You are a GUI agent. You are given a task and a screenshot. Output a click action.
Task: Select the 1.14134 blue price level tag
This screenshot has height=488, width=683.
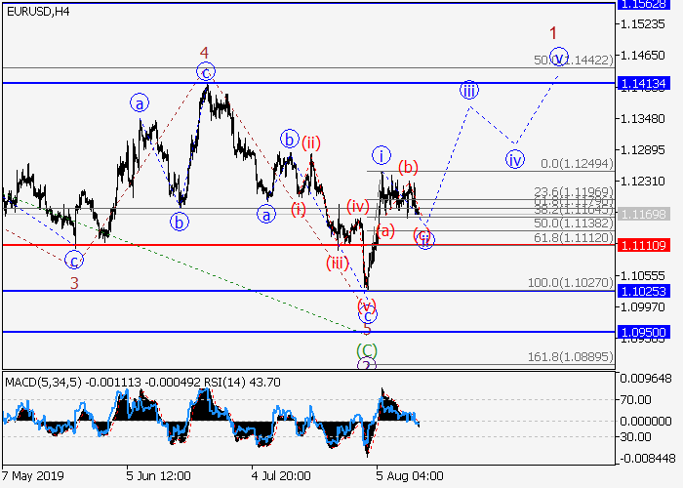pos(643,84)
